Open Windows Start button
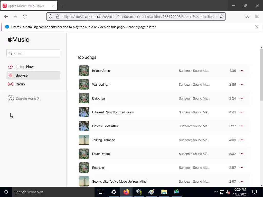This screenshot has width=263, height=197. [6, 192]
